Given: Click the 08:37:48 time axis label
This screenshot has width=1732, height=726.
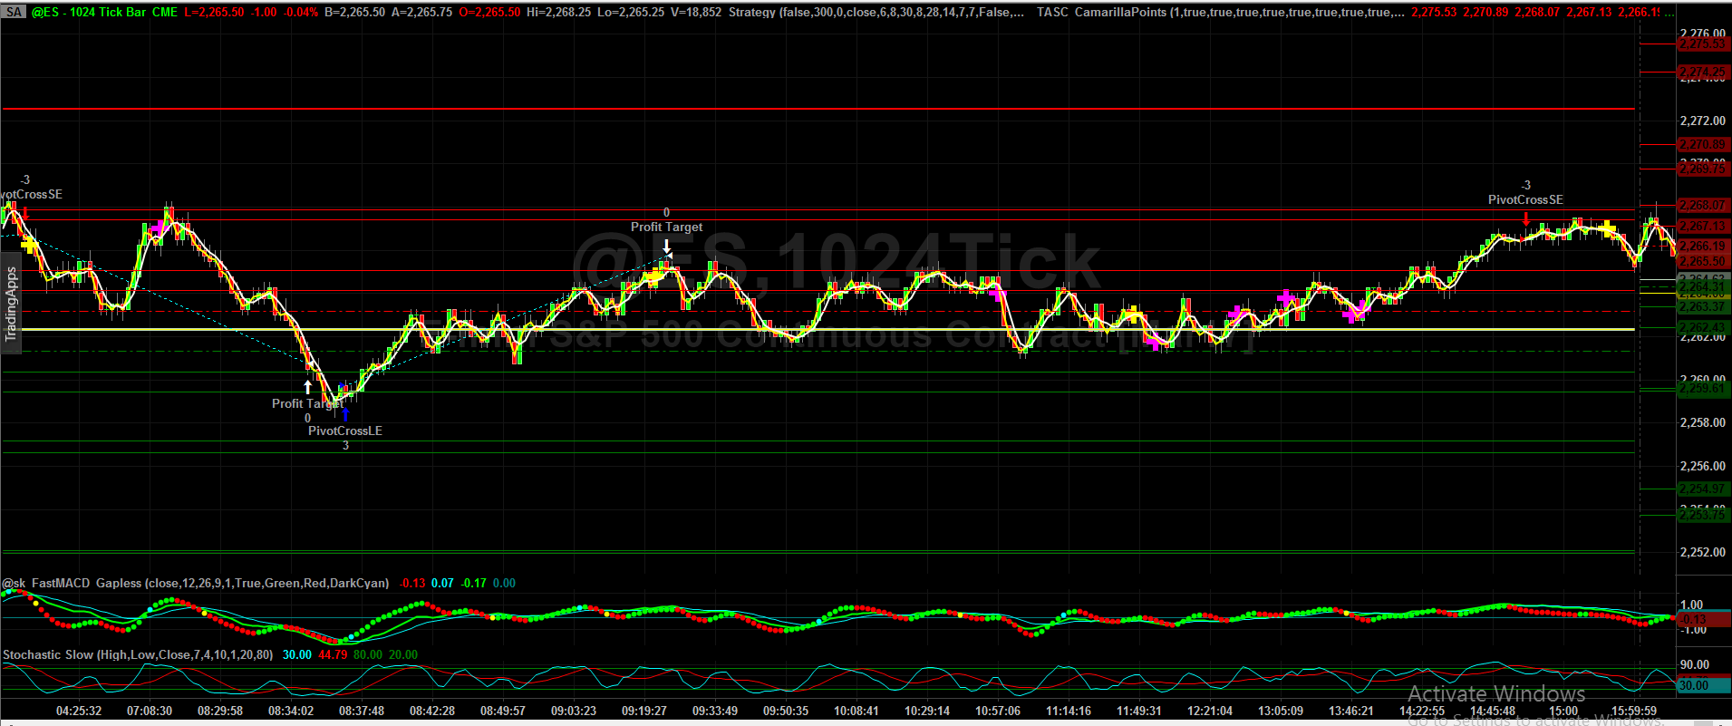Looking at the screenshot, I should (362, 711).
